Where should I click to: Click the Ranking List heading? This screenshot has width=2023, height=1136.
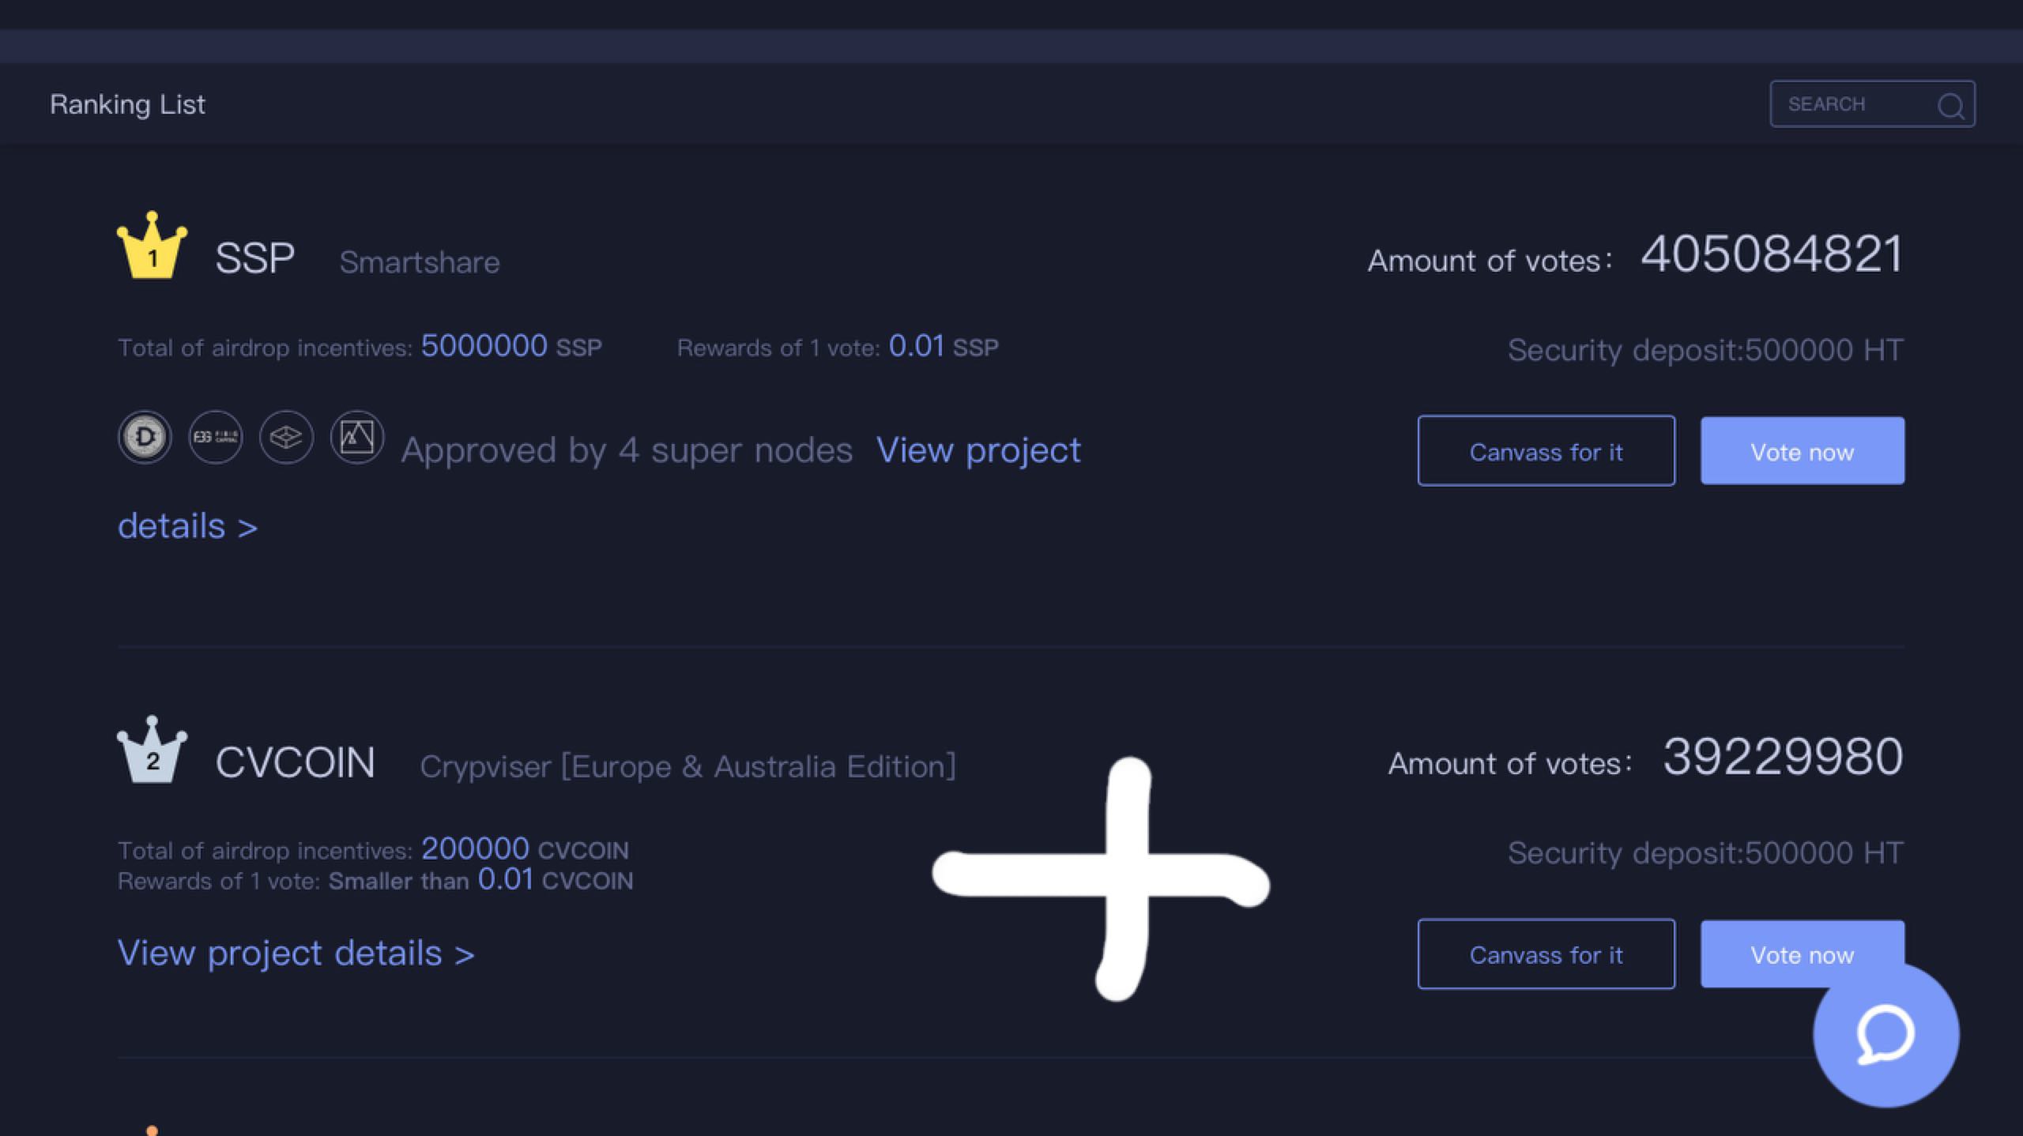click(127, 104)
